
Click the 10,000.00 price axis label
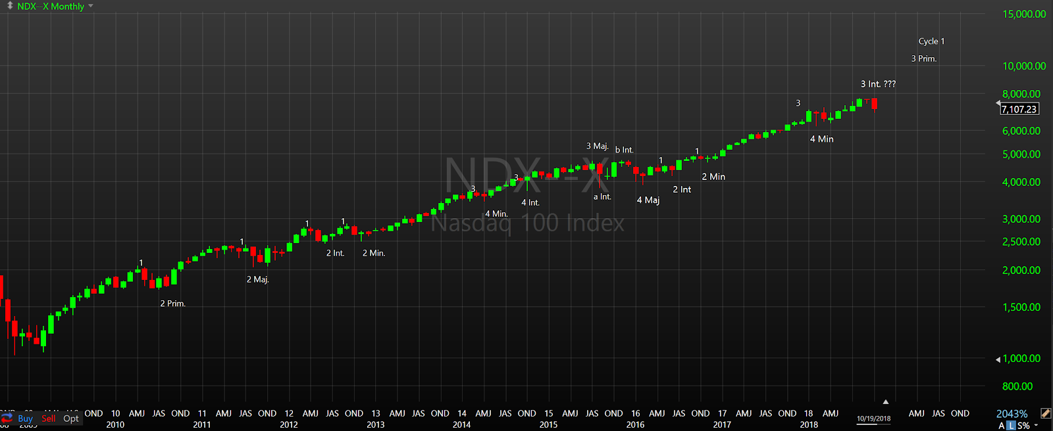coord(1024,66)
